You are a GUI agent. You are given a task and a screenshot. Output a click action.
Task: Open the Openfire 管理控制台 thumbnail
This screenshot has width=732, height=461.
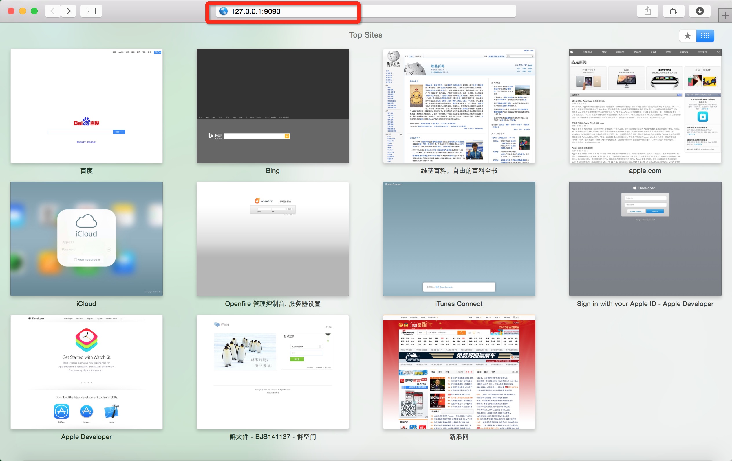[273, 239]
